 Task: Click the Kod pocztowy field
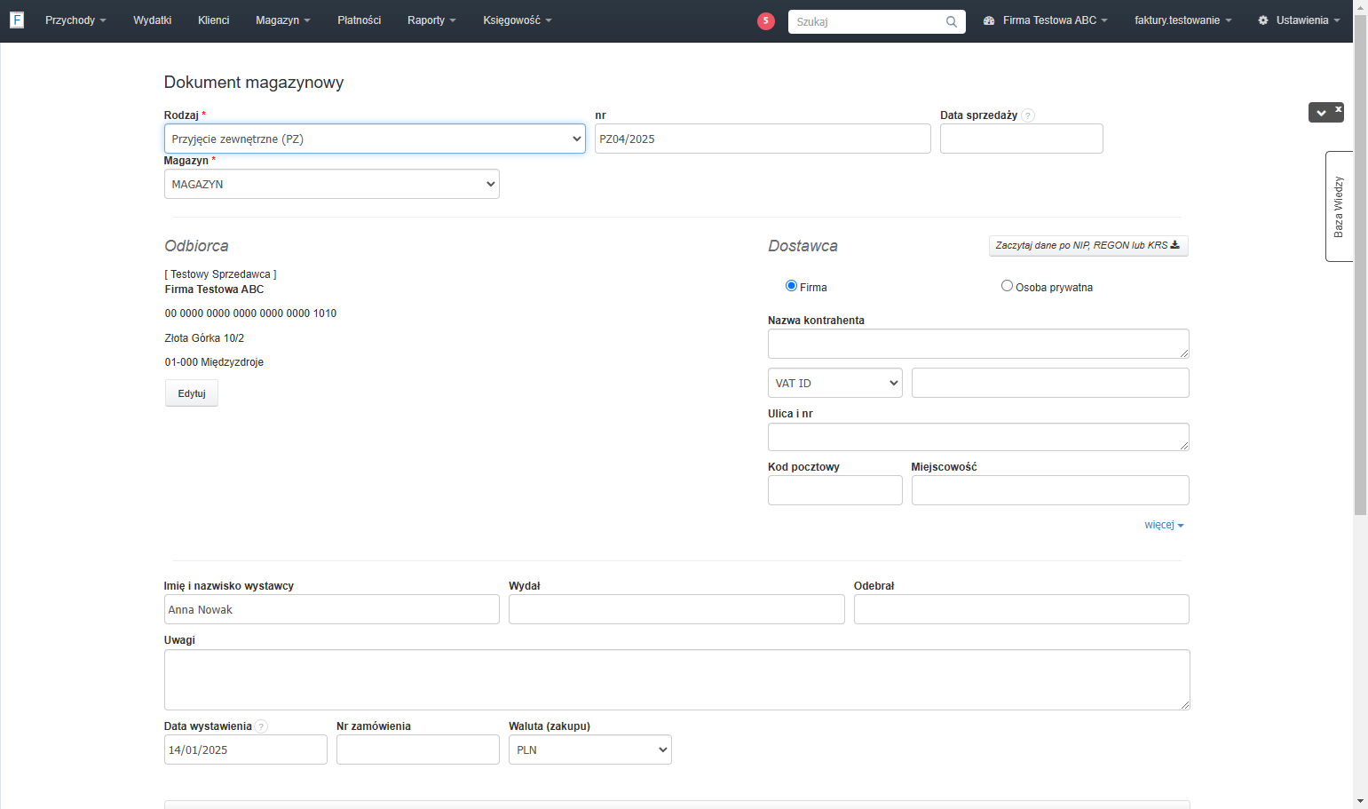click(x=835, y=490)
